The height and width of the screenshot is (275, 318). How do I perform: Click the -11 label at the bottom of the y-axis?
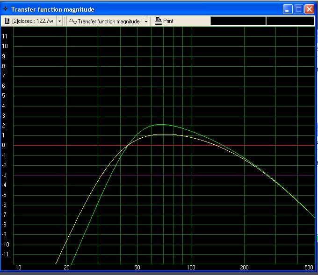click(6, 254)
